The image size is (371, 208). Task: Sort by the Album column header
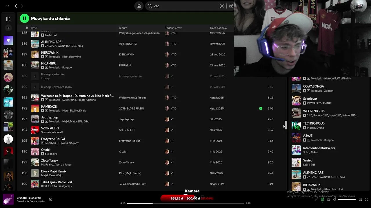(123, 28)
